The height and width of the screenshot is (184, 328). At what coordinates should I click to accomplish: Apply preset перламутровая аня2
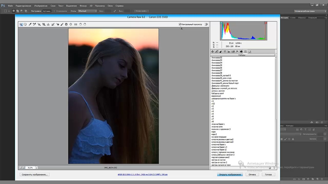(x=220, y=157)
